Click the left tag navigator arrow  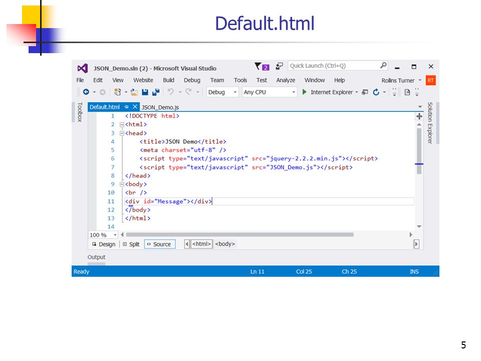point(187,244)
